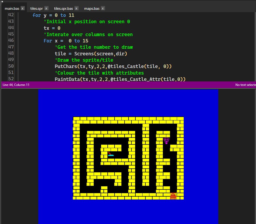This screenshot has width=256, height=224.
Task: Click the magenta diamond sprite in the maze
Action: pos(166,141)
